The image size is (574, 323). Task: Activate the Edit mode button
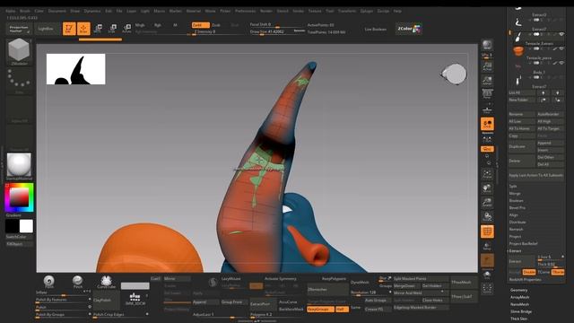pos(69,29)
